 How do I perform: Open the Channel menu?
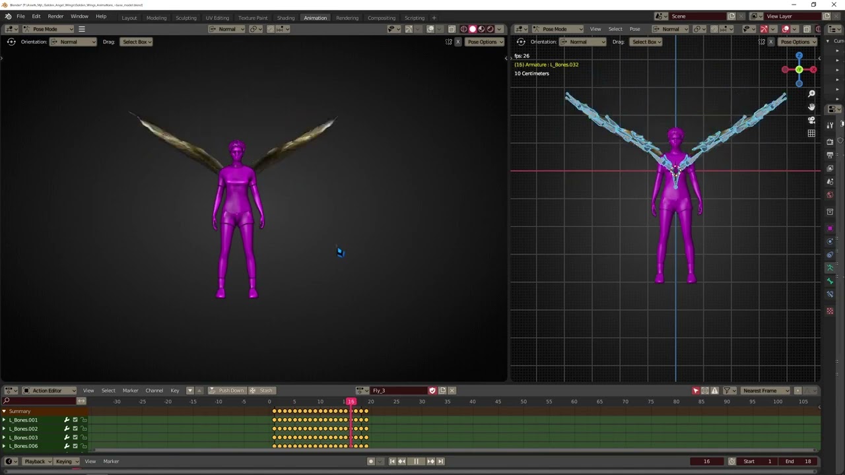pyautogui.click(x=154, y=391)
